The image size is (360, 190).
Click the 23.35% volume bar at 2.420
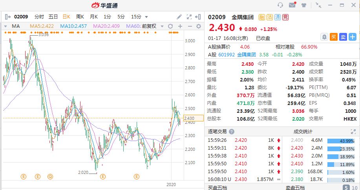click(341, 149)
